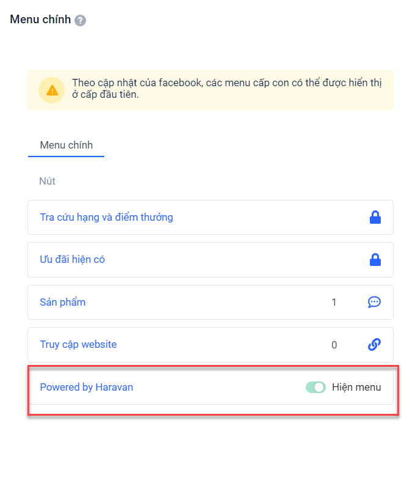The image size is (415, 486).
Task: Click the Menu chính page heading
Action: pyautogui.click(x=40, y=20)
